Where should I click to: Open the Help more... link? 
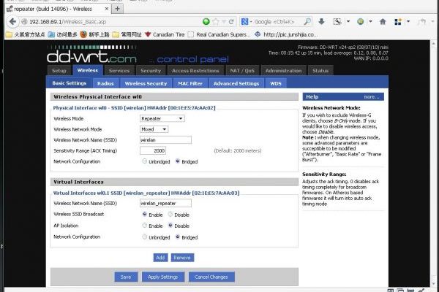pyautogui.click(x=371, y=97)
